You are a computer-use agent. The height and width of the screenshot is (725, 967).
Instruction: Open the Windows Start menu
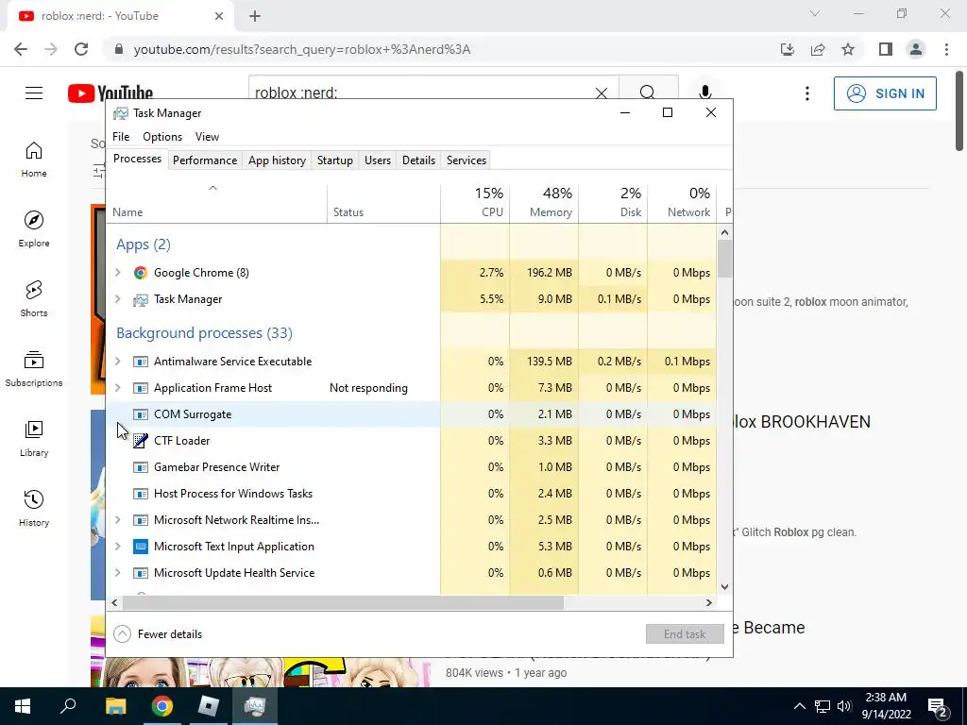(x=23, y=706)
